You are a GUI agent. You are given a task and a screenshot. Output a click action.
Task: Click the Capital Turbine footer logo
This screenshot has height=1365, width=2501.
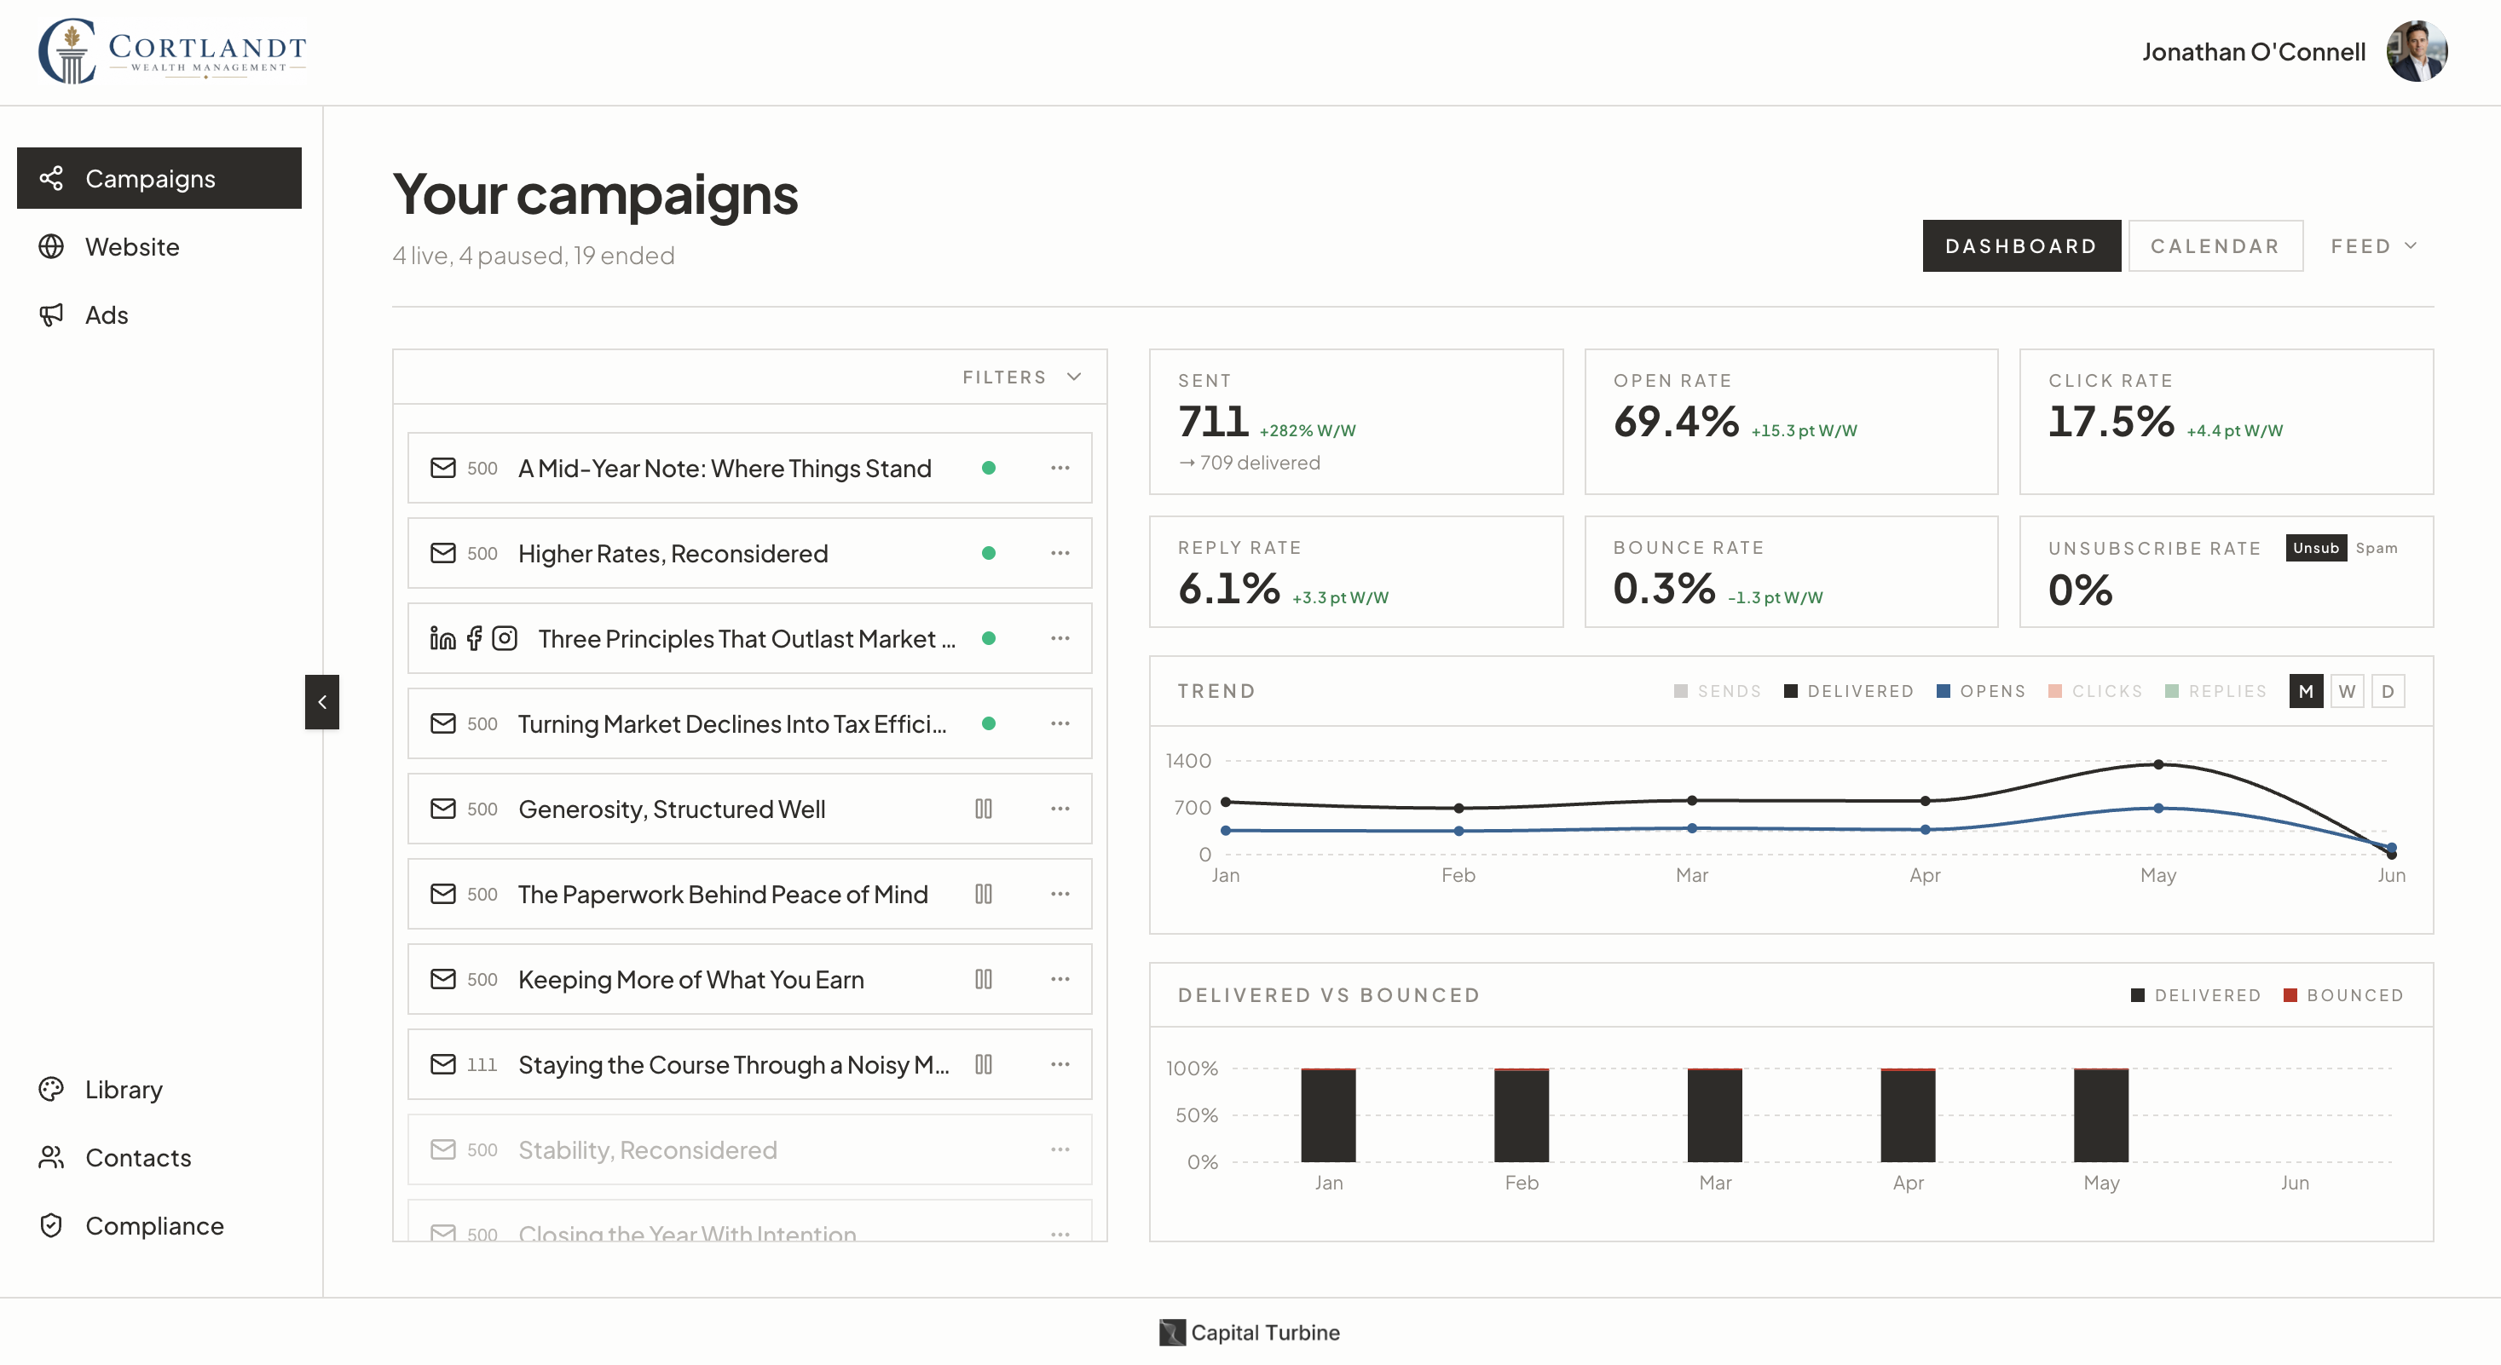(1250, 1332)
